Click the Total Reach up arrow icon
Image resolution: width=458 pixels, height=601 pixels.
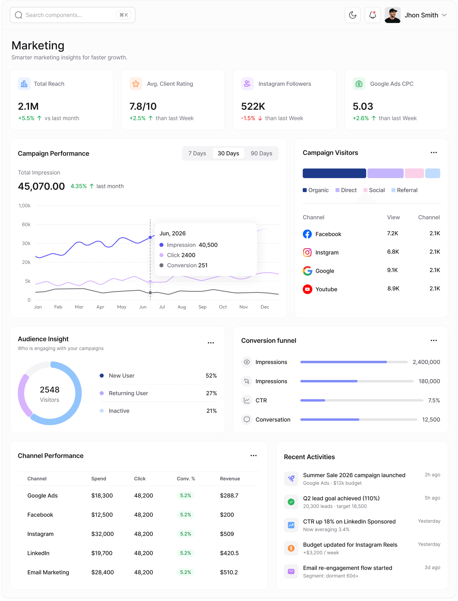click(39, 118)
